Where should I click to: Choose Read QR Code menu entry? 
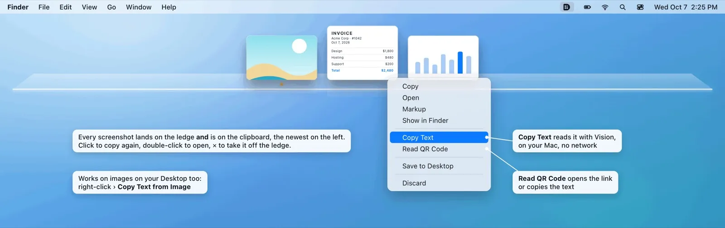click(x=439, y=149)
